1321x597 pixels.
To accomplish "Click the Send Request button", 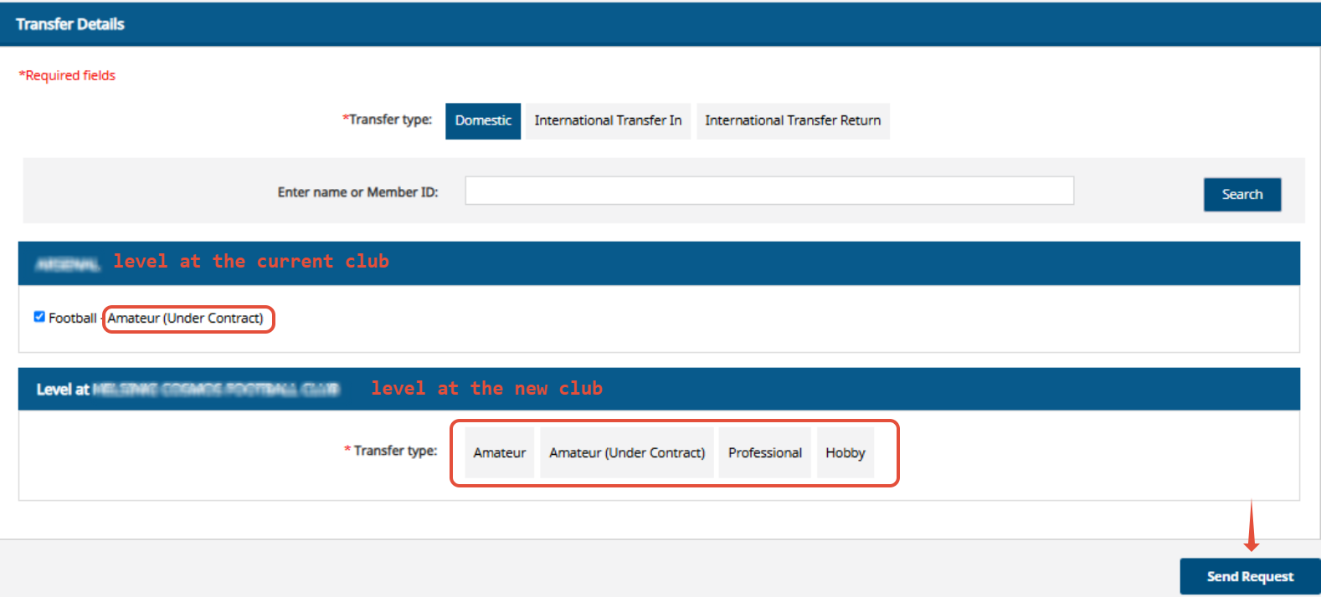I will point(1250,576).
